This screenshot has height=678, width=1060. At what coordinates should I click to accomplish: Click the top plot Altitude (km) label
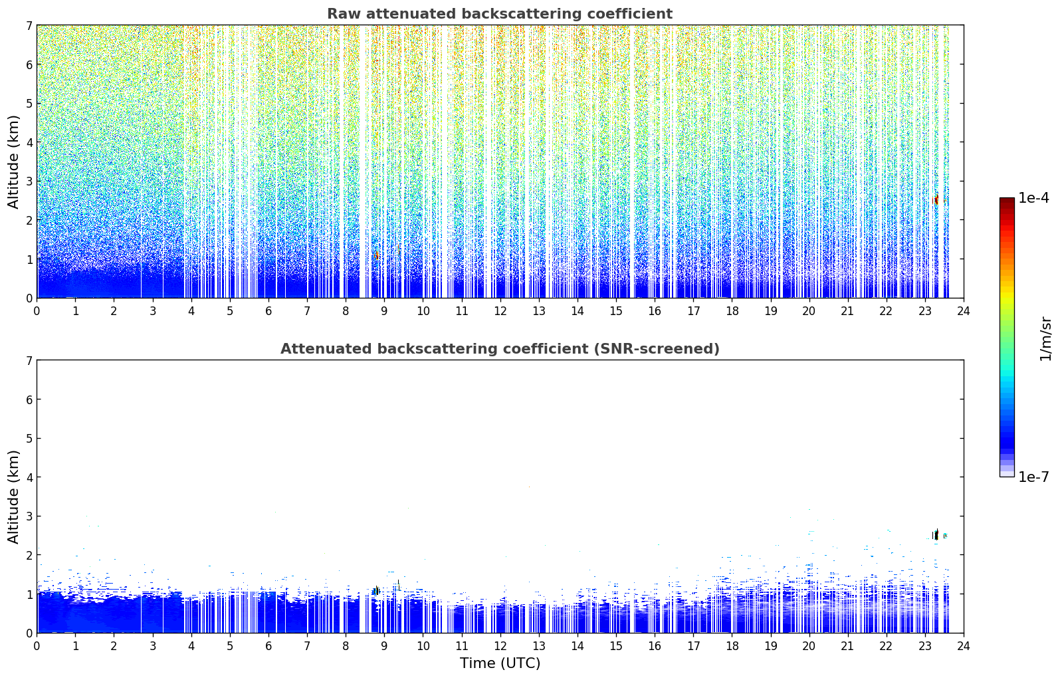pyautogui.click(x=14, y=162)
